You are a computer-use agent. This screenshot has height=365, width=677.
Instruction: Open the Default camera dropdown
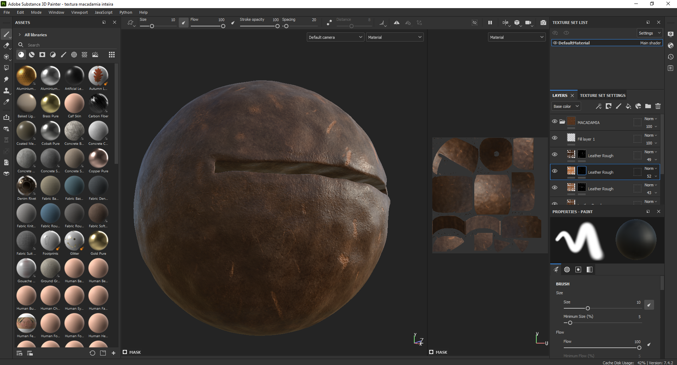click(x=335, y=37)
